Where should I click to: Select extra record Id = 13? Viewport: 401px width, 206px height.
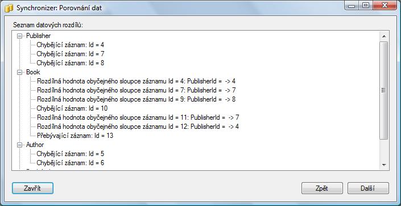tap(75, 136)
